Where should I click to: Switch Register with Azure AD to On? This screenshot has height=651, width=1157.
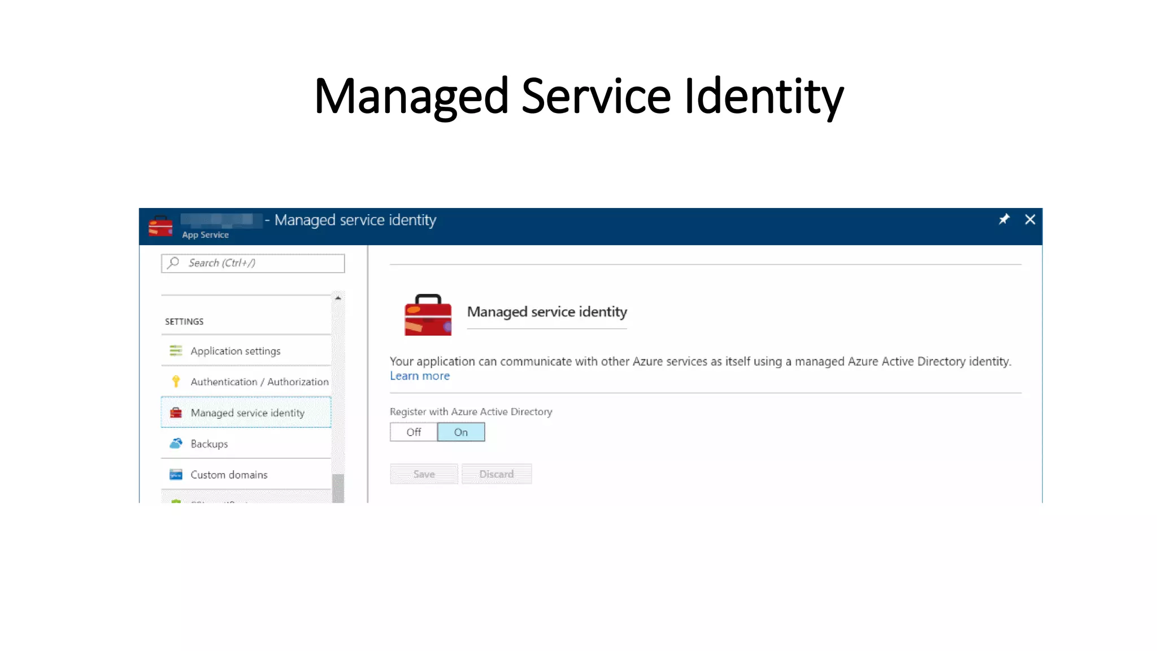click(x=461, y=432)
